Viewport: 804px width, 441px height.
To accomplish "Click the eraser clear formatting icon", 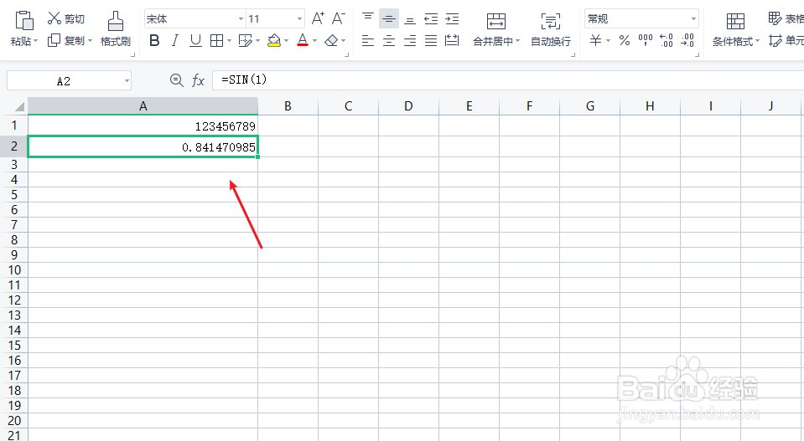I will point(332,40).
